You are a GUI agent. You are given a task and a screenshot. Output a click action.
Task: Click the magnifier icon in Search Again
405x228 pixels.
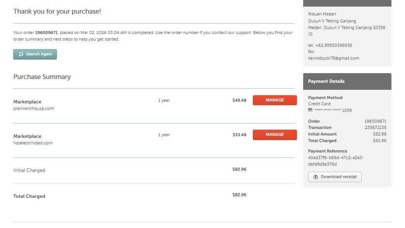(x=21, y=55)
